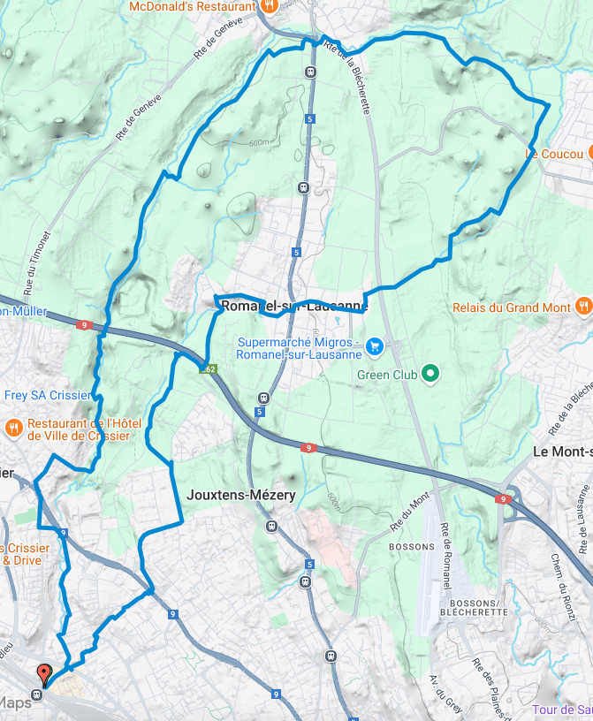Select the Jouxtens-Mézery train station icon
The image size is (593, 721).
click(272, 526)
